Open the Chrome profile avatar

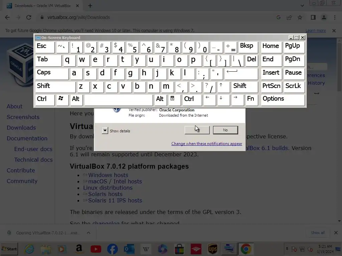pyautogui.click(x=324, y=17)
